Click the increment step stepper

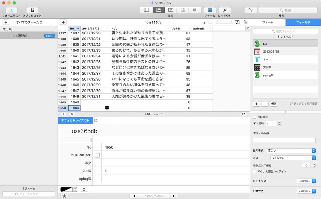click(280, 123)
